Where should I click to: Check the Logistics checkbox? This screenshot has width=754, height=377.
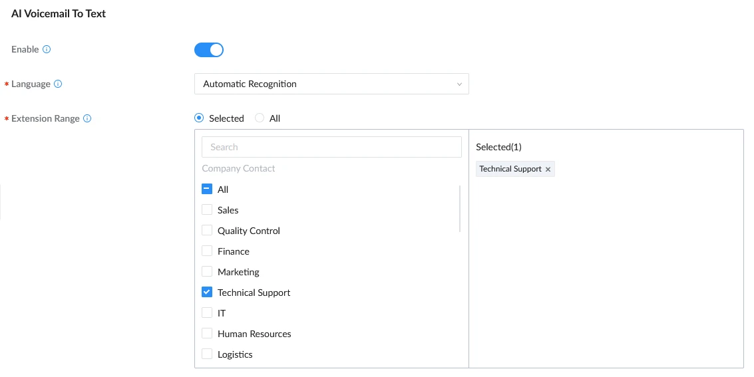207,354
